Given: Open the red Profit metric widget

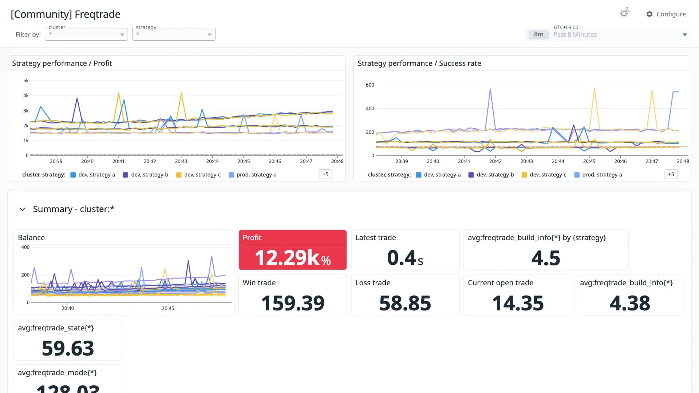Looking at the screenshot, I should [x=293, y=250].
